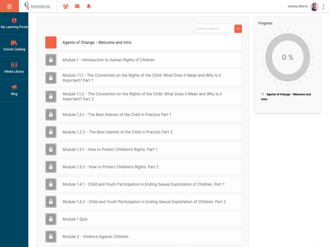Open Module 1.3.2 Protect Children's Rights Part 2

pos(143,167)
